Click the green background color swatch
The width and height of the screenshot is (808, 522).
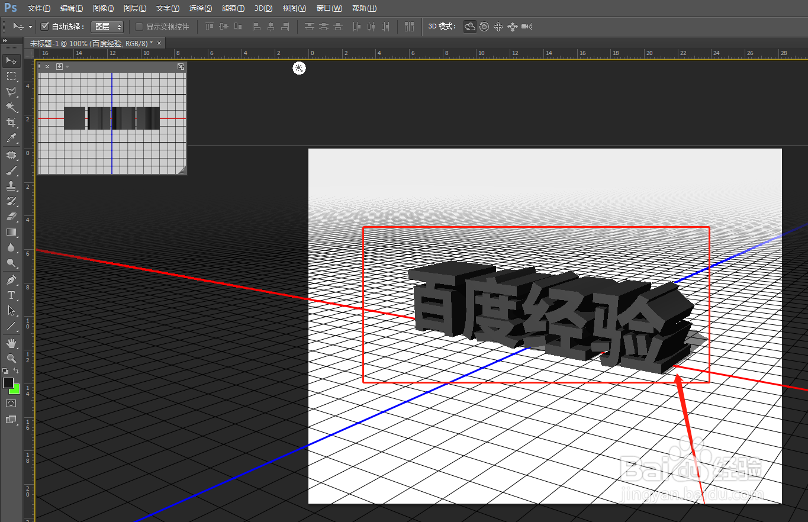click(x=15, y=390)
